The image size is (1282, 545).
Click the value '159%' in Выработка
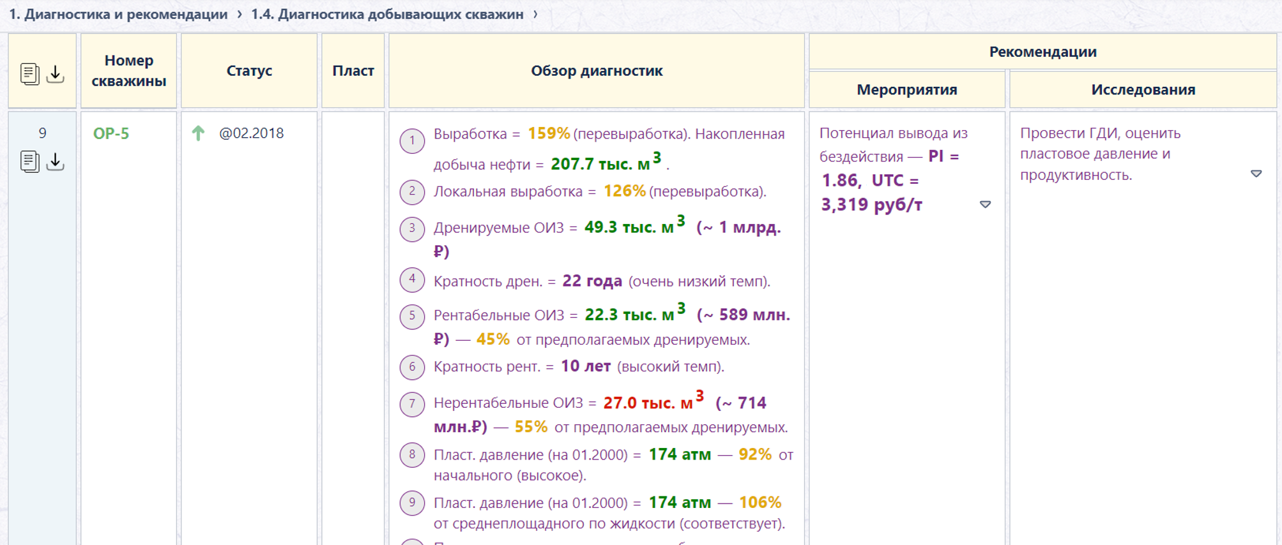[549, 133]
